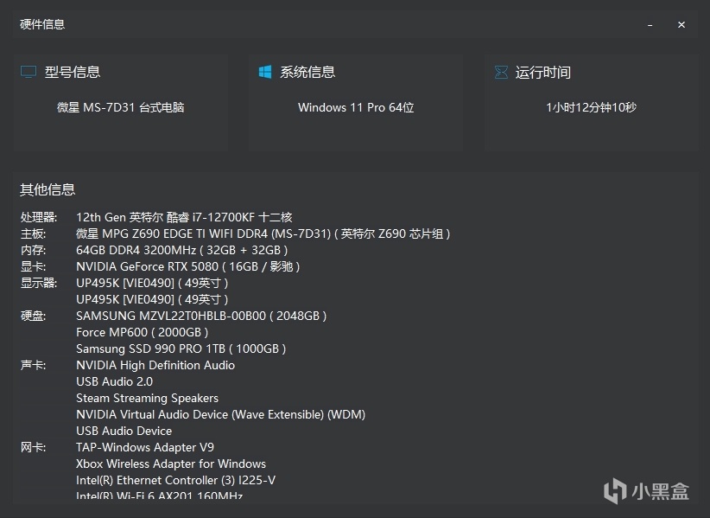Select text Windows 11 Pro 64位
Viewport: 710px width, 518px height.
pos(356,107)
